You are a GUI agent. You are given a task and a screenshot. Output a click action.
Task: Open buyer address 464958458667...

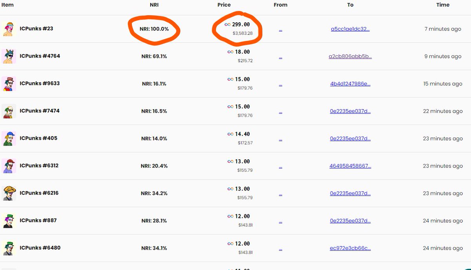click(x=350, y=166)
